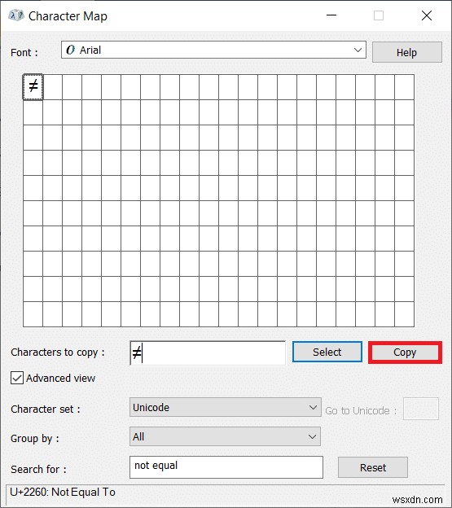
Task: Reset the character search
Action: pos(373,467)
